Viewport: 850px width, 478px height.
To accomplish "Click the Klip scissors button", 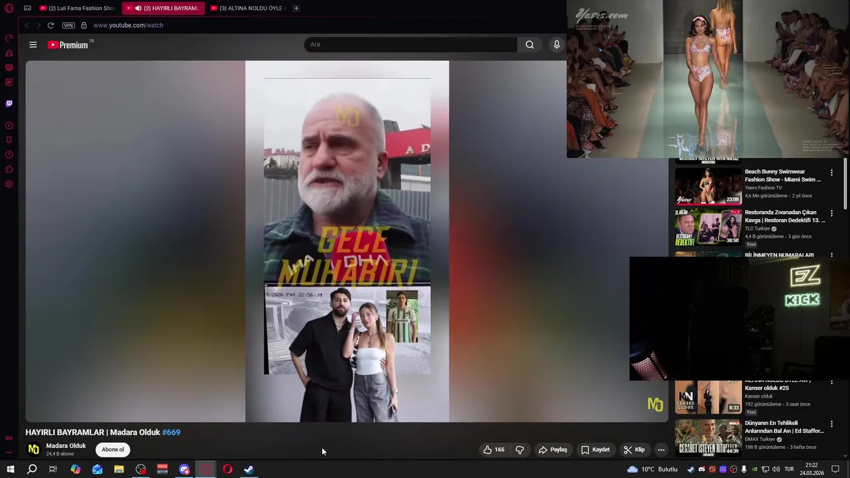I will [634, 449].
